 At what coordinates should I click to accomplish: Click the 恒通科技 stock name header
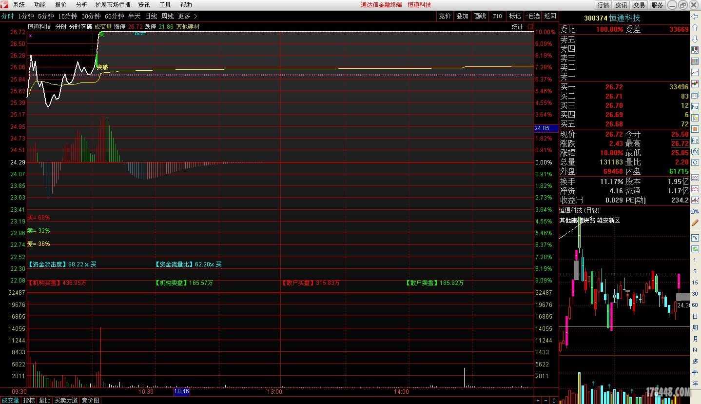(x=625, y=18)
